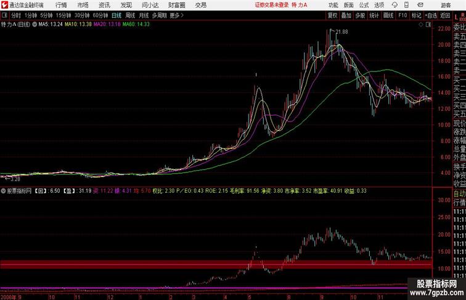This screenshot has height=300, width=466.
Task: Open the 功能 menu
Action: (x=333, y=5)
